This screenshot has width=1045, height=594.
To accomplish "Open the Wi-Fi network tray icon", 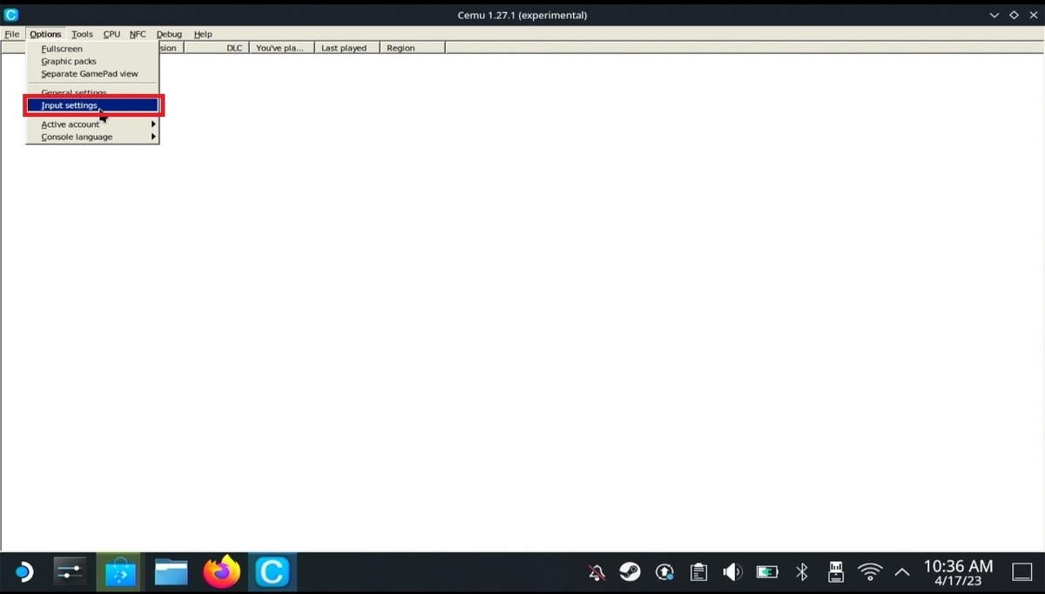I will tap(869, 572).
